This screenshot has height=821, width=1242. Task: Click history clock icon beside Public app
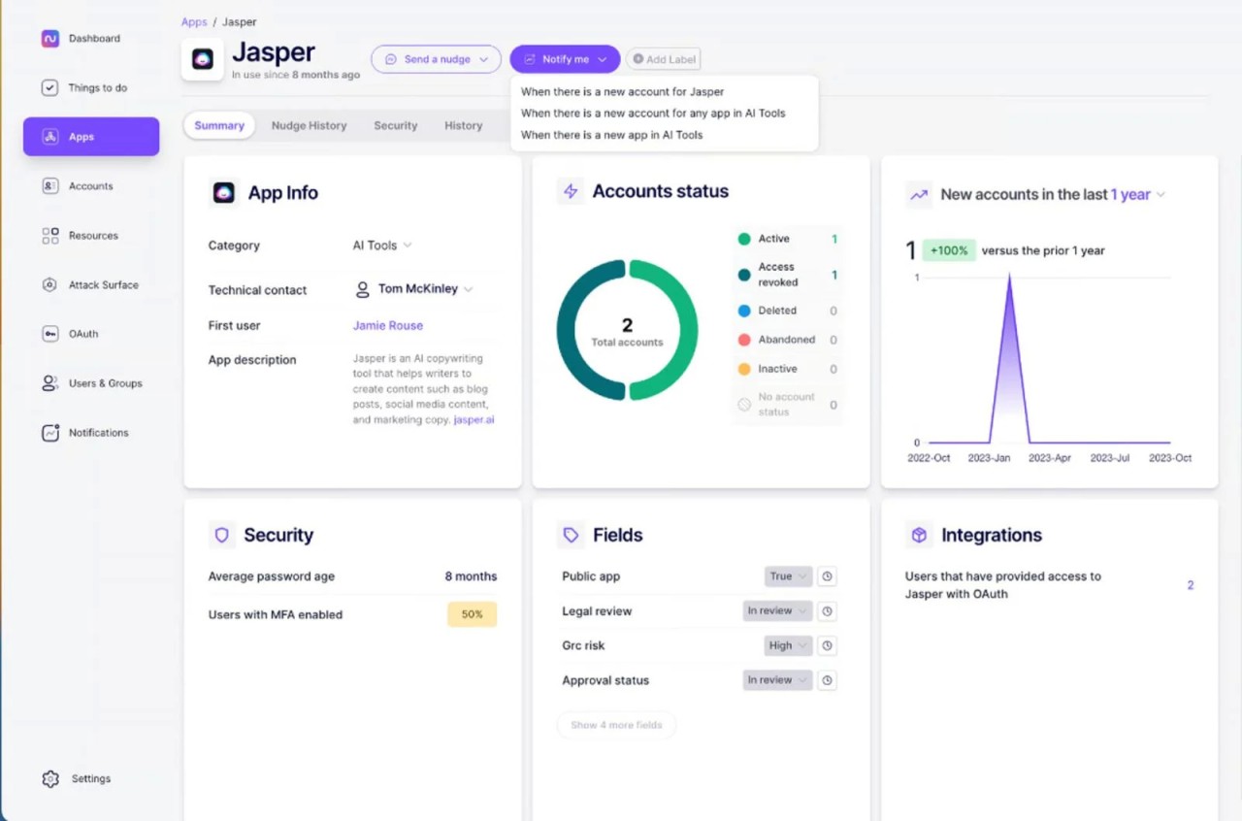pyautogui.click(x=827, y=576)
